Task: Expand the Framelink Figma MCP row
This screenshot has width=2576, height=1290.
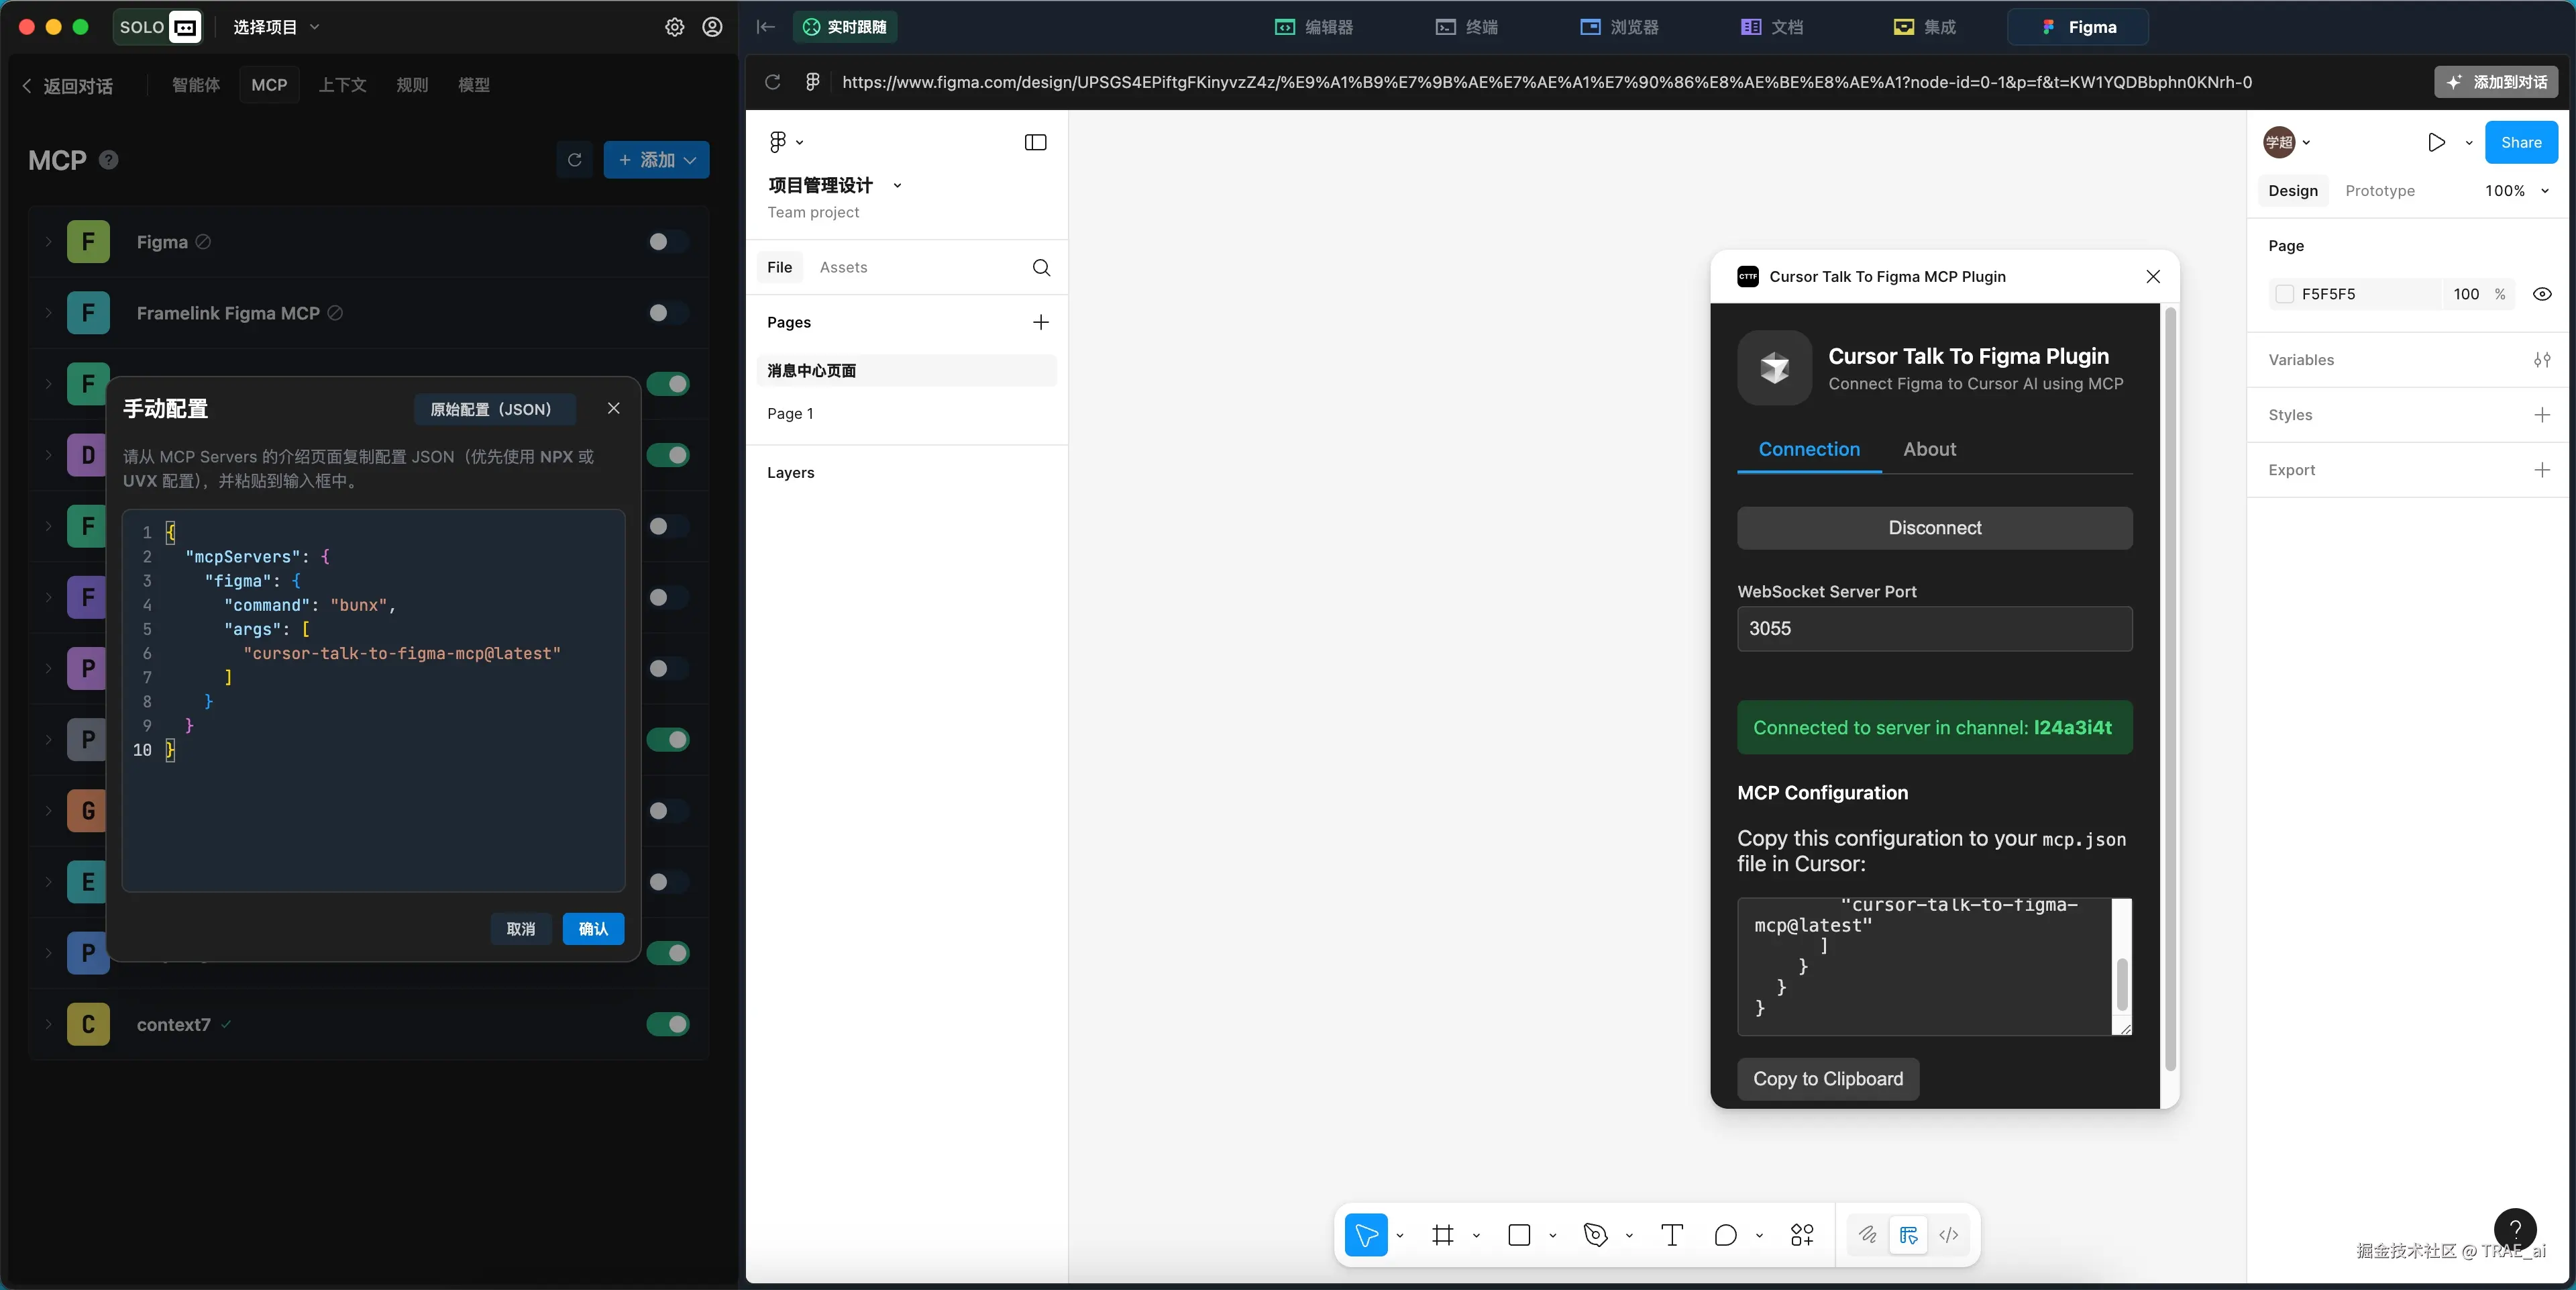Action: pos(47,313)
